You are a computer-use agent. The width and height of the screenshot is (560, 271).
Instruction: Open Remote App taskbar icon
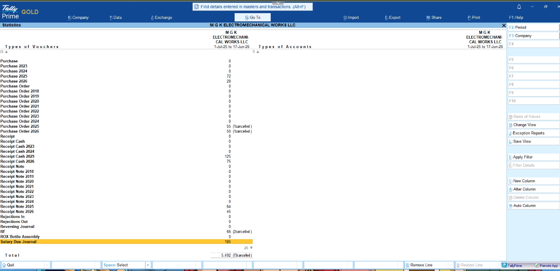click(546, 265)
